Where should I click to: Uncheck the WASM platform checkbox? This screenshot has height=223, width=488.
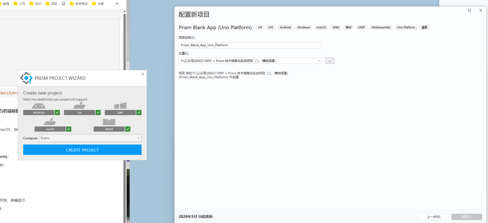click(x=128, y=129)
